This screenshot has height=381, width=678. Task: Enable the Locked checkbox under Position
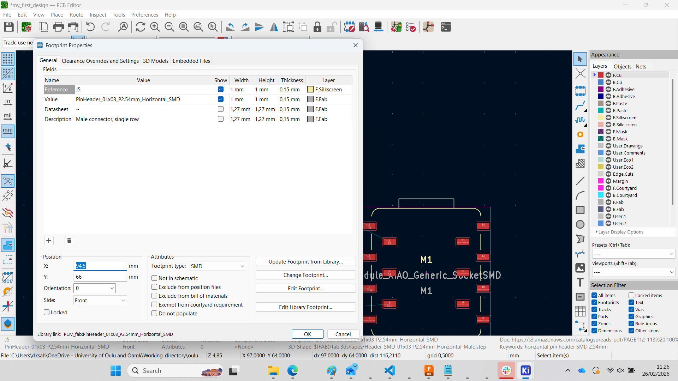(47, 312)
